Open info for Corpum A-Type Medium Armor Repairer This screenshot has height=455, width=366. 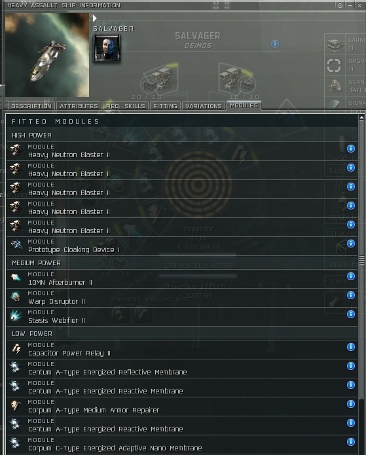click(351, 404)
